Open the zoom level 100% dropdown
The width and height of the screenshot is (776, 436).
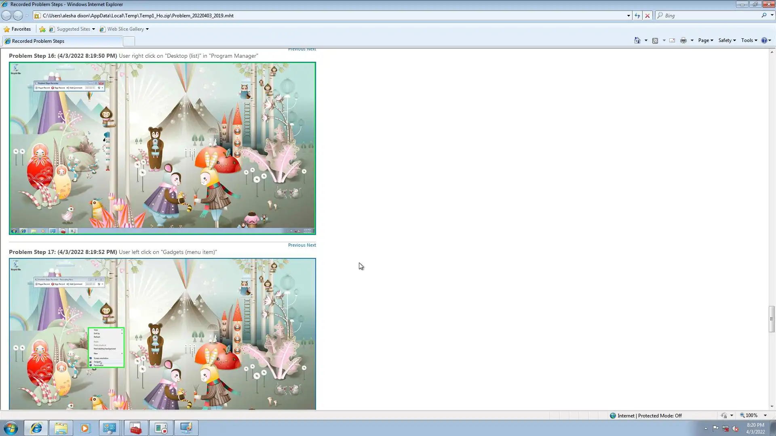tap(765, 415)
